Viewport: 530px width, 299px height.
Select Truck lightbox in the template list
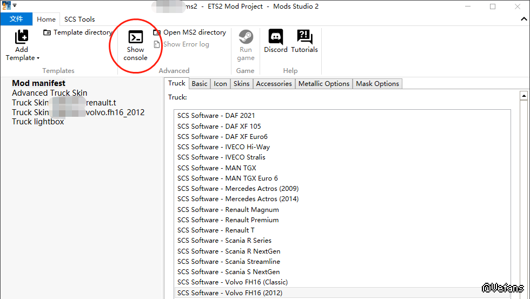point(38,122)
